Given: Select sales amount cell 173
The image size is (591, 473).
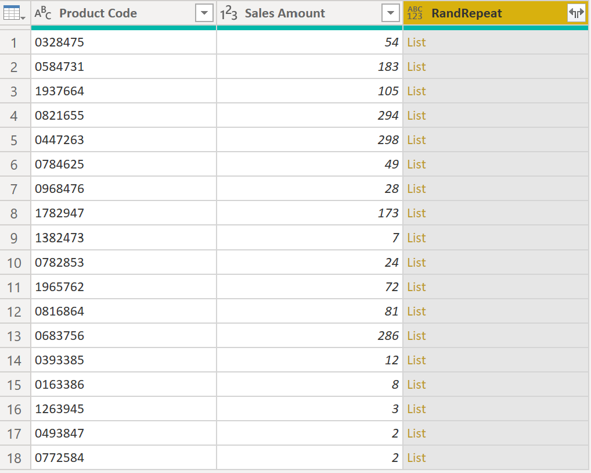Looking at the screenshot, I should pos(310,213).
